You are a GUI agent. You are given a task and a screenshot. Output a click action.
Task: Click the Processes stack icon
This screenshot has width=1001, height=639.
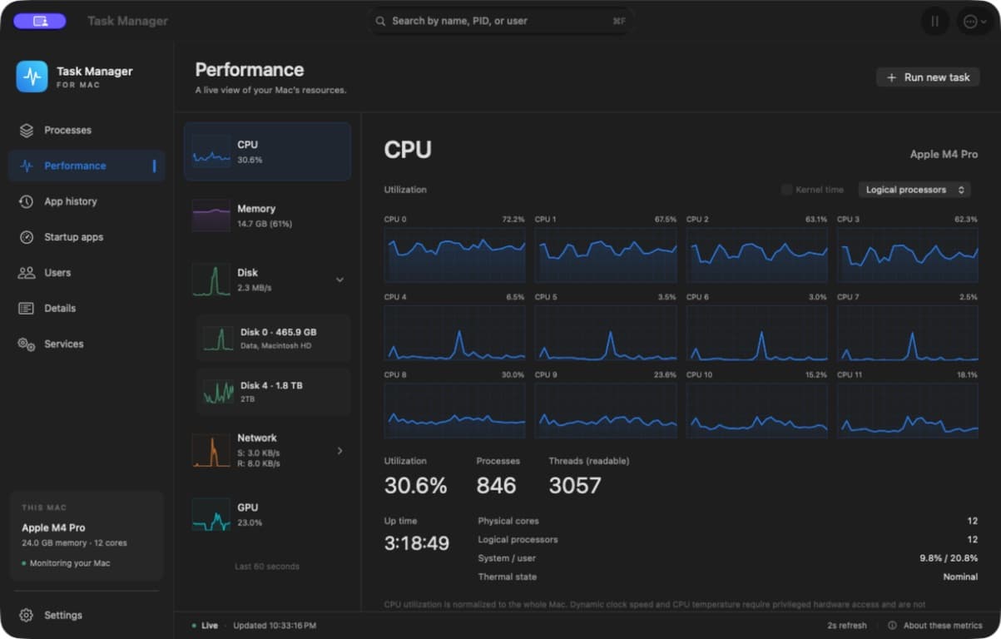[27, 131]
